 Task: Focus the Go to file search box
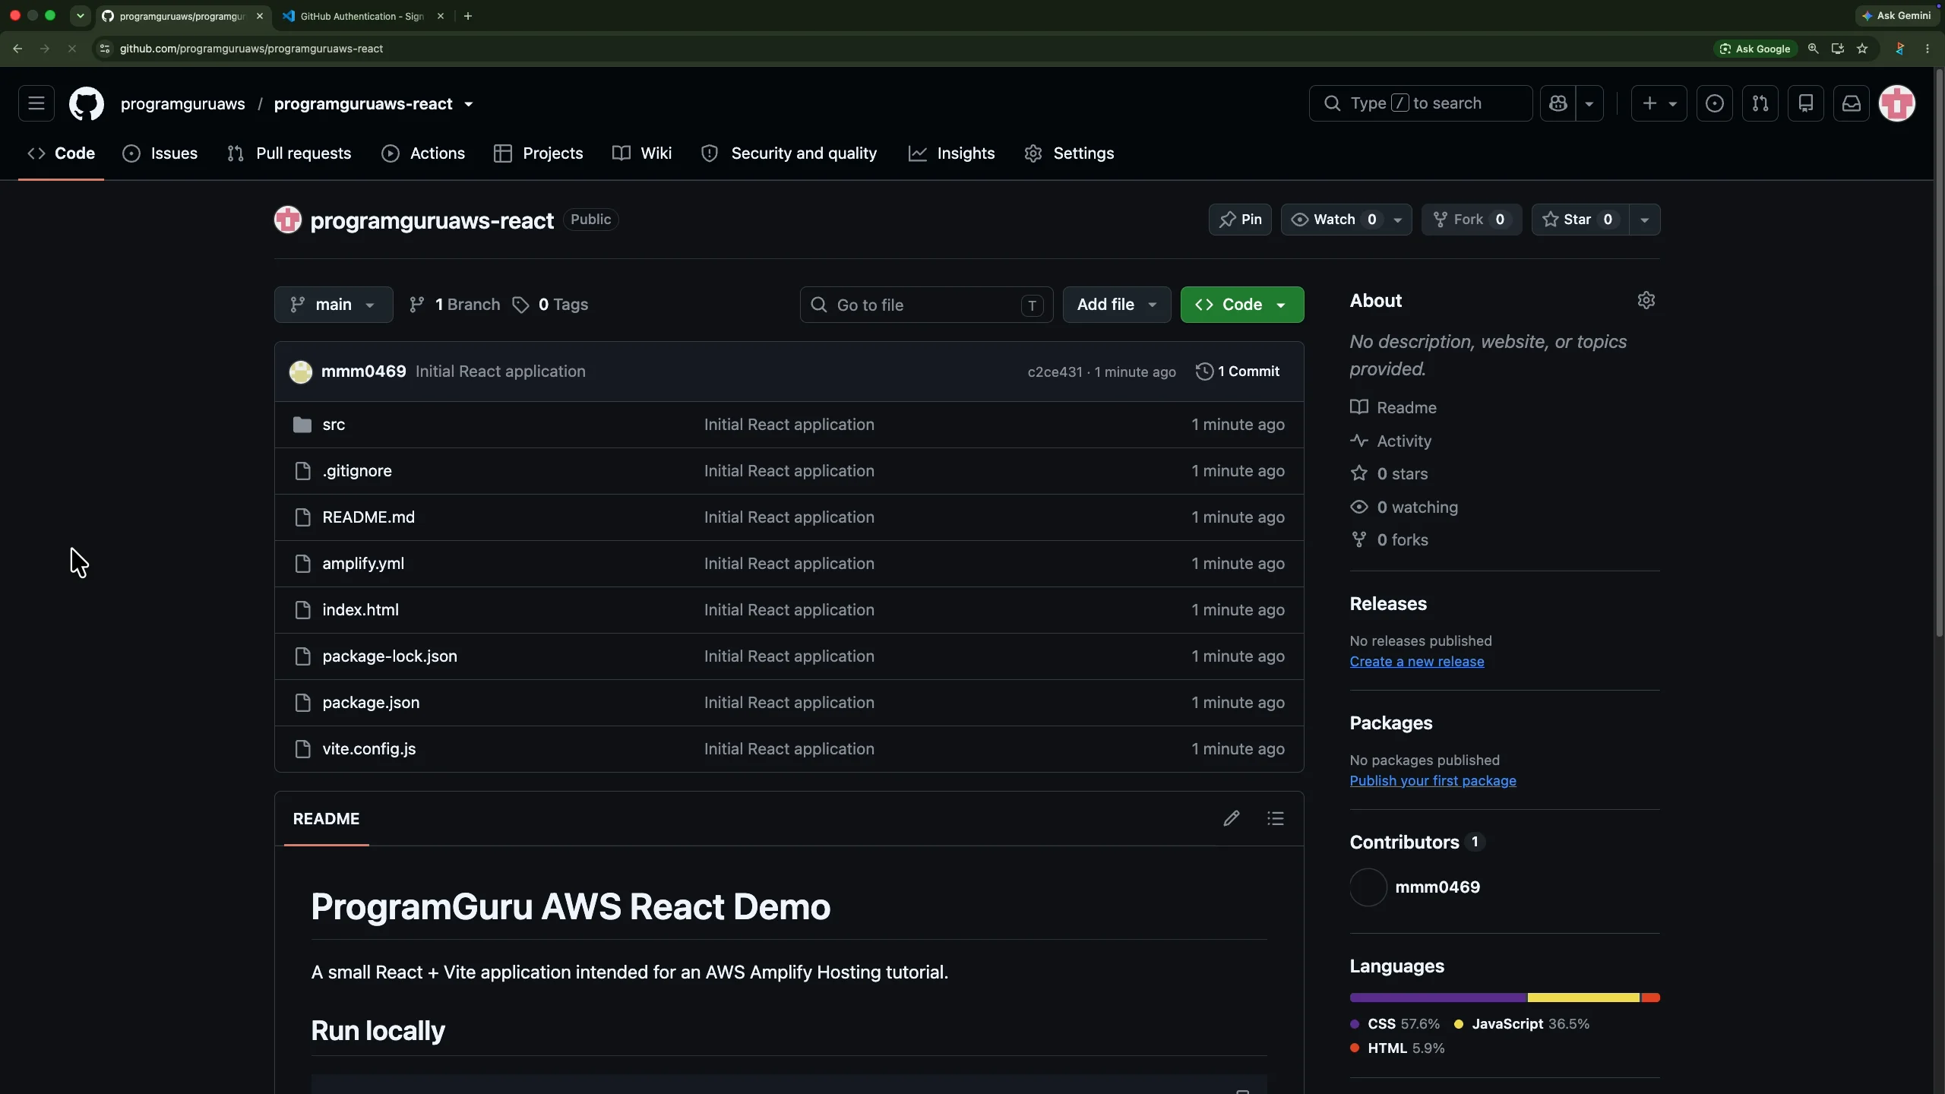[926, 305]
